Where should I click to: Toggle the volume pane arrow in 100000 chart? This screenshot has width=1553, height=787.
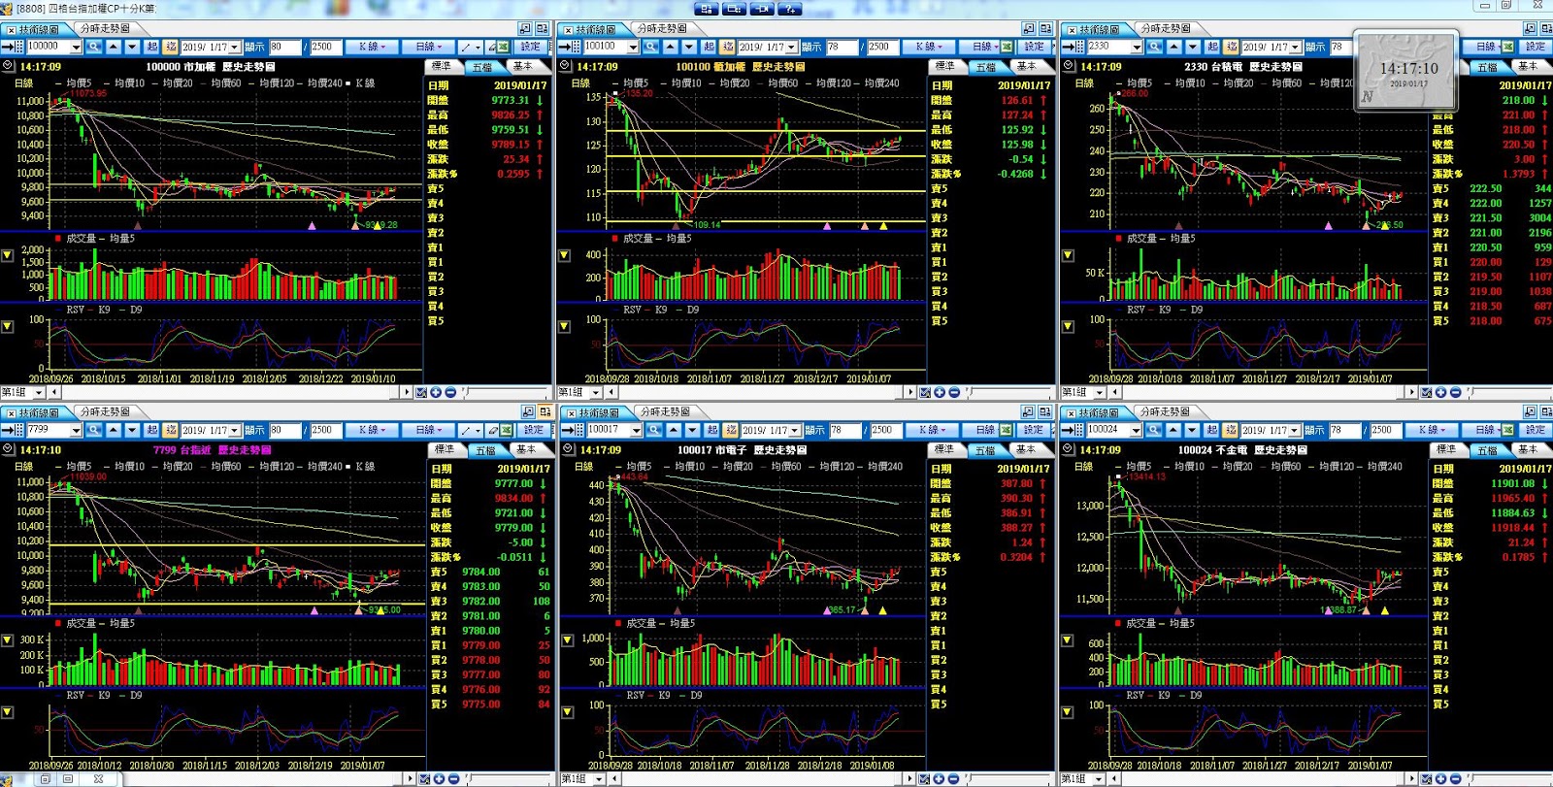click(7, 255)
